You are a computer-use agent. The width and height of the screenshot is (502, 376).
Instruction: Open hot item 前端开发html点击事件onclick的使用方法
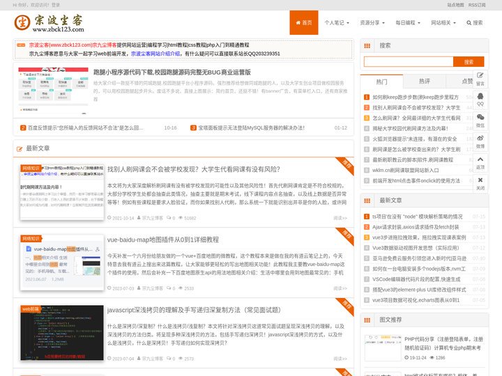point(416,180)
